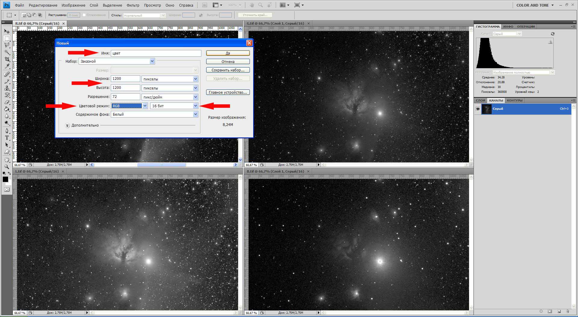Select the Magic Wand tool
Viewport: 578px width, 317px height.
[7, 52]
